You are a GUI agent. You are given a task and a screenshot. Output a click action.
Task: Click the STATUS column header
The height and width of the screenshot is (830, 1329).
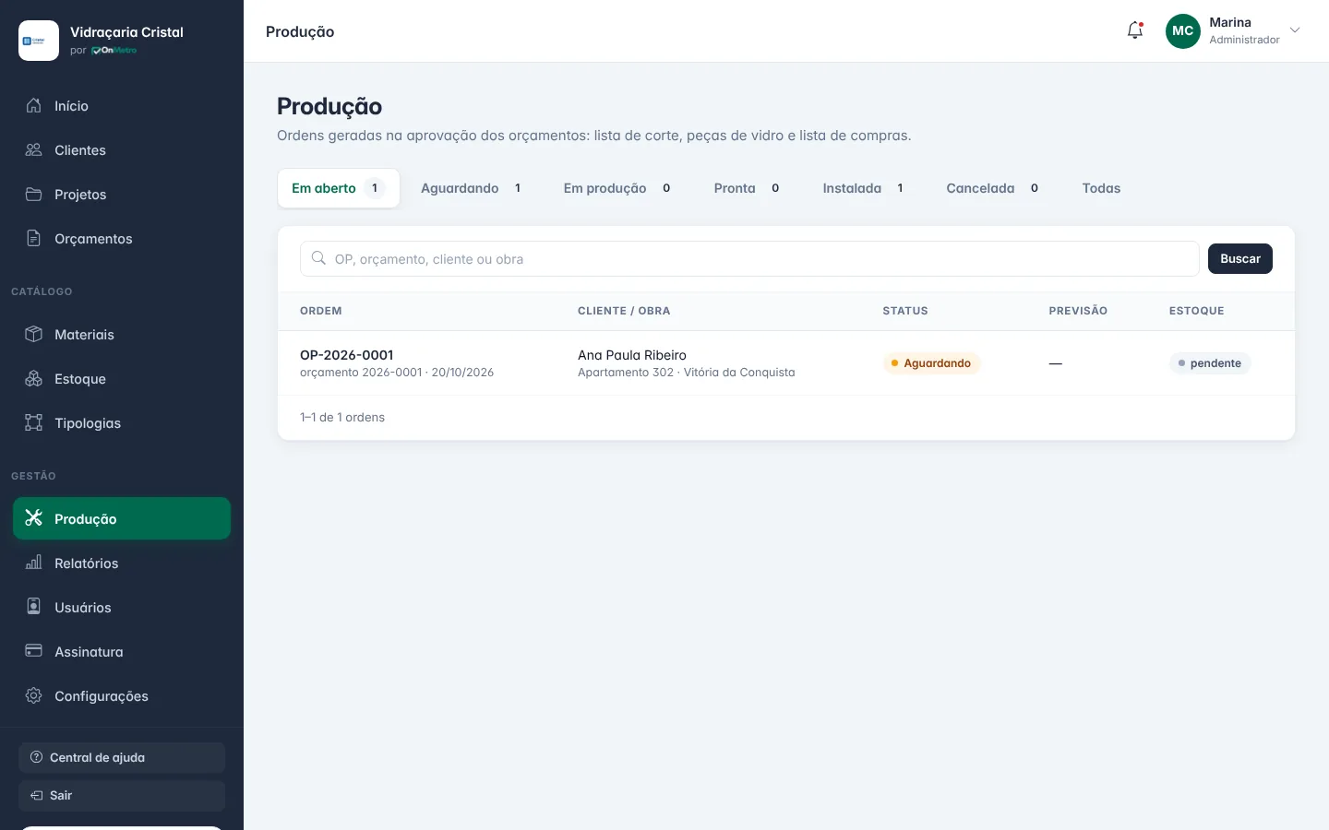click(905, 311)
